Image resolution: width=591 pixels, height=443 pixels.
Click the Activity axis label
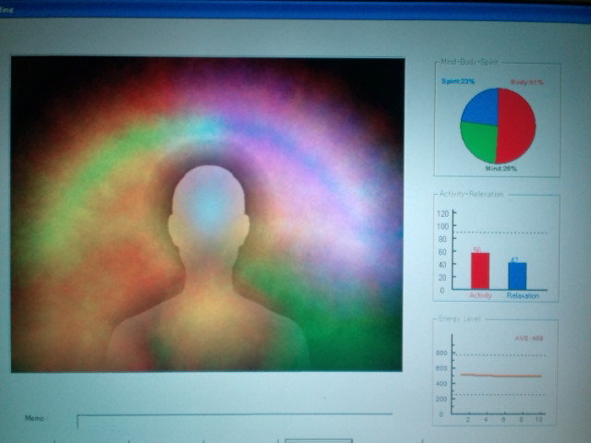481,295
